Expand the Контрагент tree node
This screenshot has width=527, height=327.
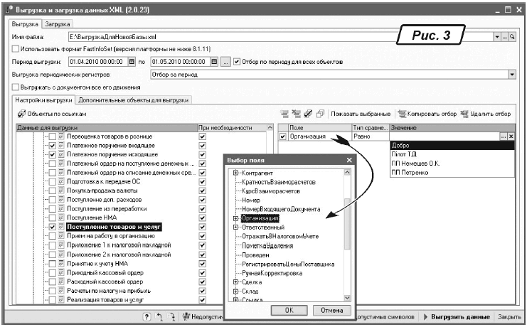coord(235,173)
